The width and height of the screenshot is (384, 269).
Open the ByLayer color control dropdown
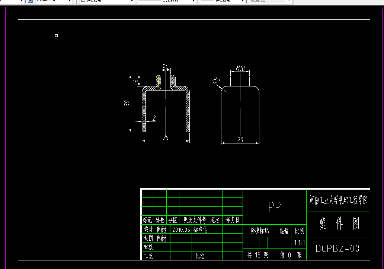point(107,1)
